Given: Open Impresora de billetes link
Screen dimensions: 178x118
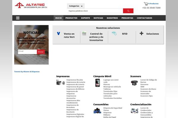Looking at the screenshot, I should [75, 89].
